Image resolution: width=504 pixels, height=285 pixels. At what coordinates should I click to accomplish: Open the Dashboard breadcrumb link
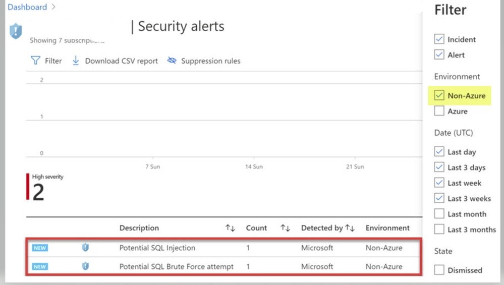(27, 7)
